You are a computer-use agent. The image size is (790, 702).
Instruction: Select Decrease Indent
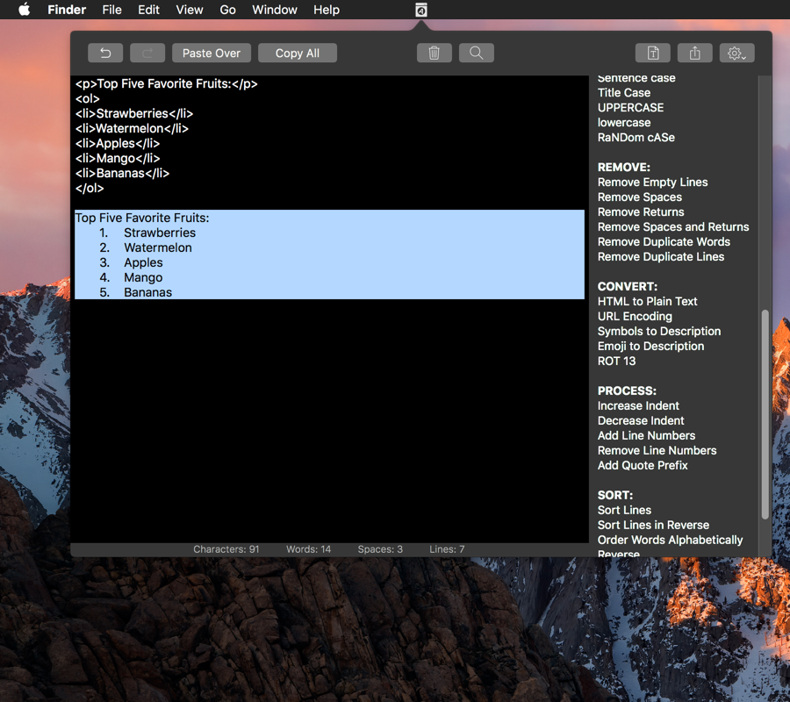tap(641, 420)
